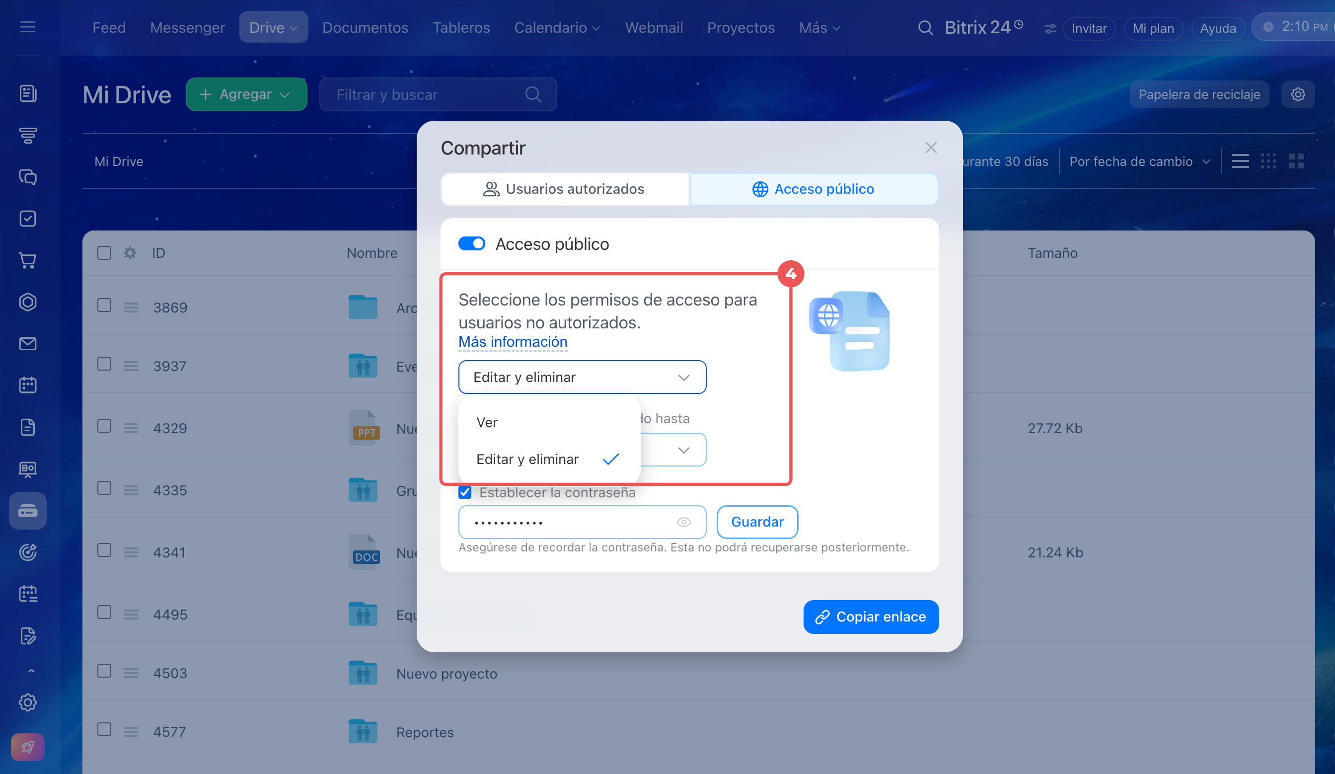The height and width of the screenshot is (774, 1335).
Task: Open the Más información link
Action: click(513, 342)
